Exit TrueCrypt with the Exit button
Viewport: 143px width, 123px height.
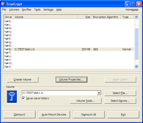pyautogui.click(x=123, y=114)
